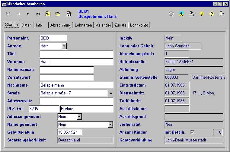The height and width of the screenshot is (152, 230).
Task: Open help with the question mark icon
Action: pyautogui.click(x=212, y=14)
